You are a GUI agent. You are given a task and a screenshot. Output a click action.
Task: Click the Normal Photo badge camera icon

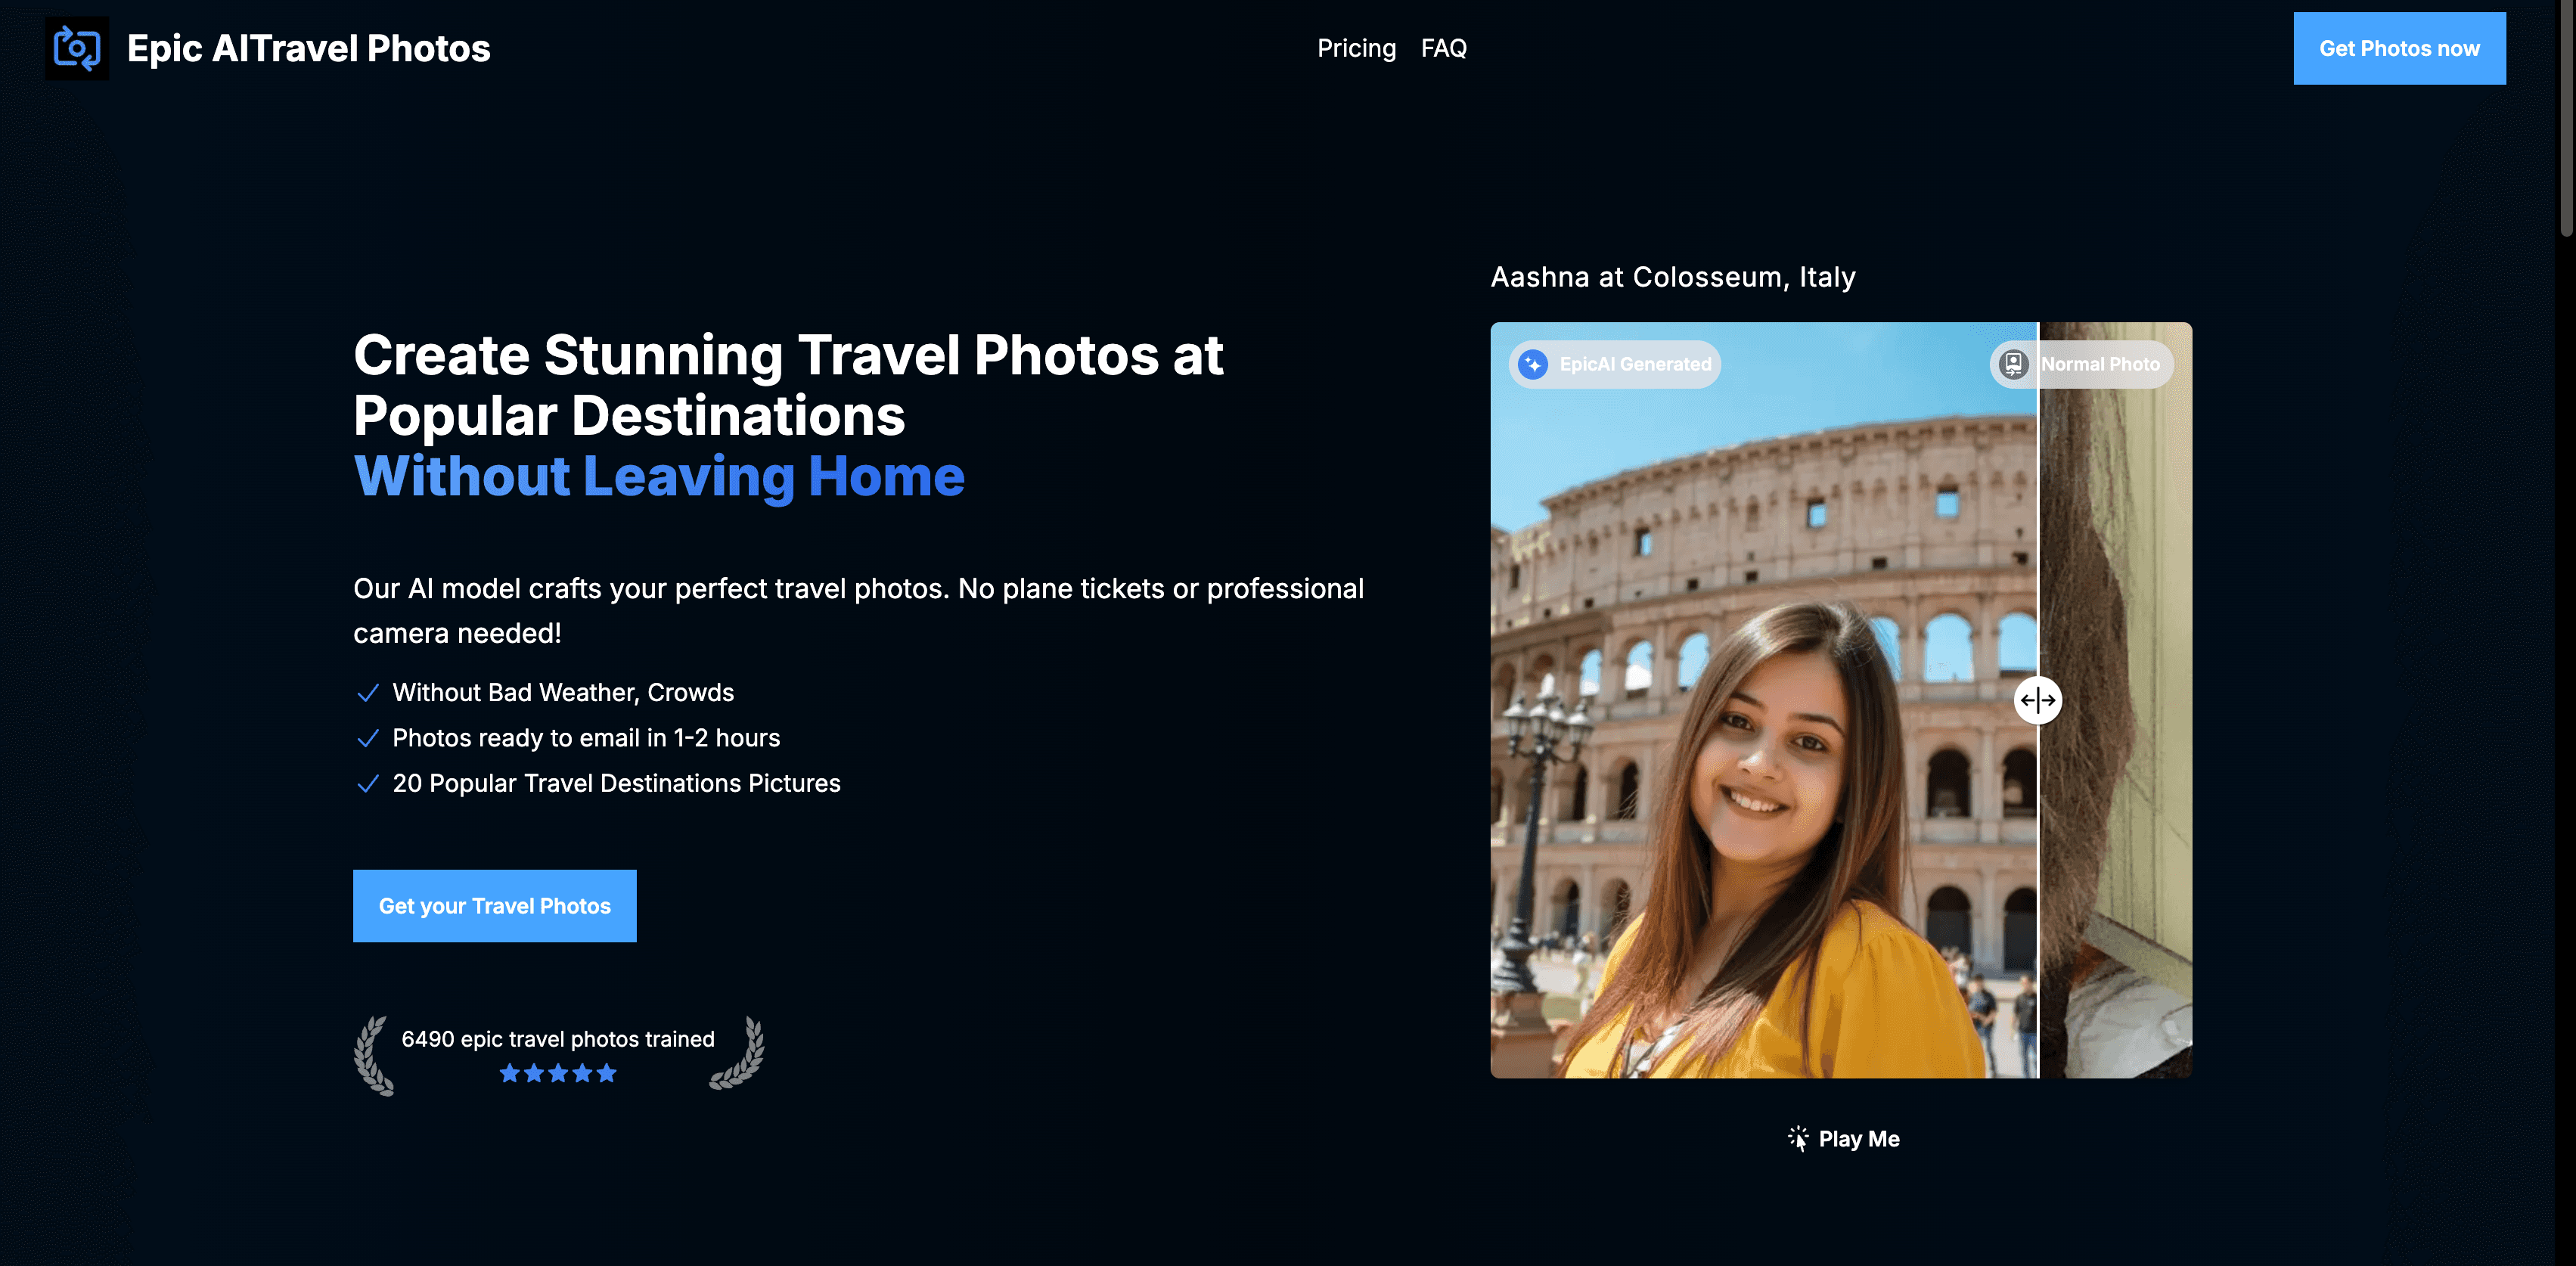[x=2011, y=364]
